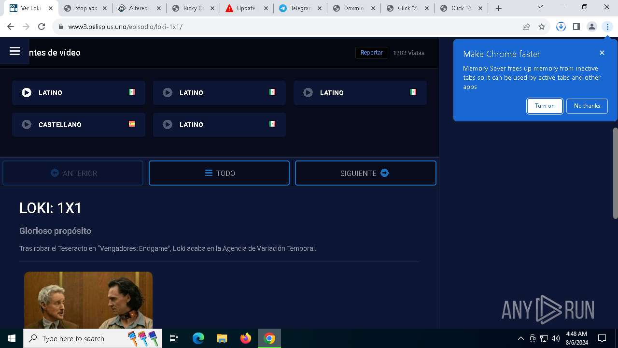Switch to the Download tab

354,8
